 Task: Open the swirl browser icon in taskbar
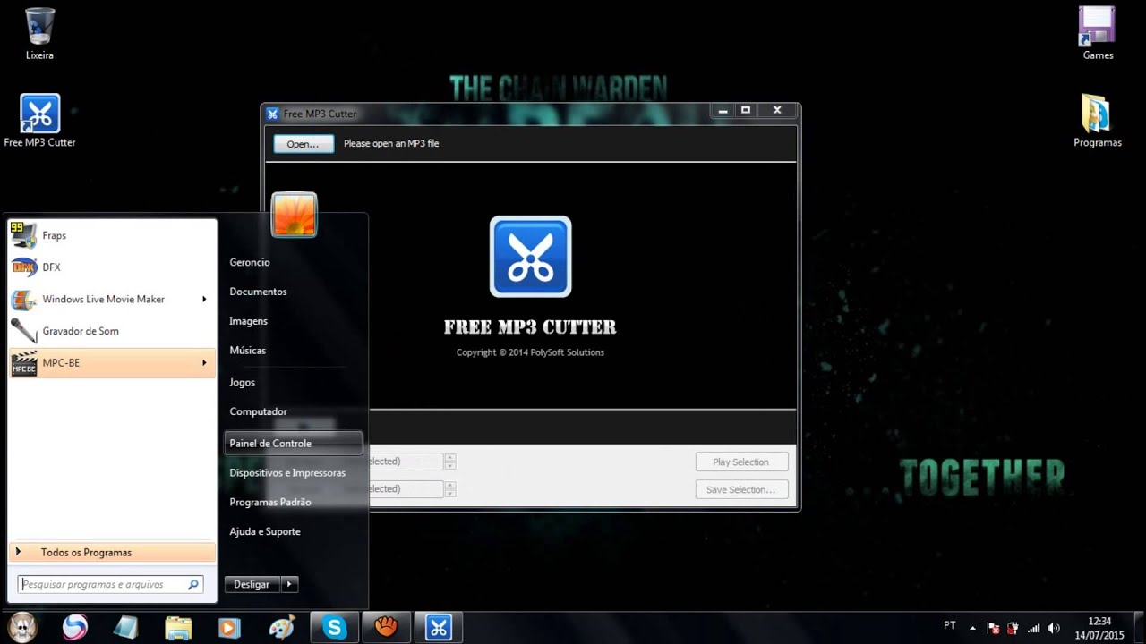click(75, 627)
